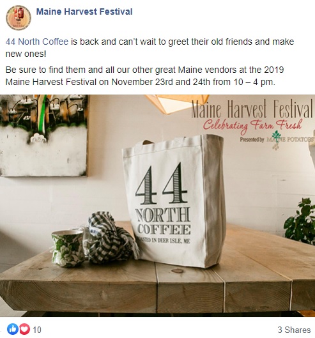The image size is (315, 338).
Task: Click the Maine Harvest Festival watermark title
Action: point(252,109)
